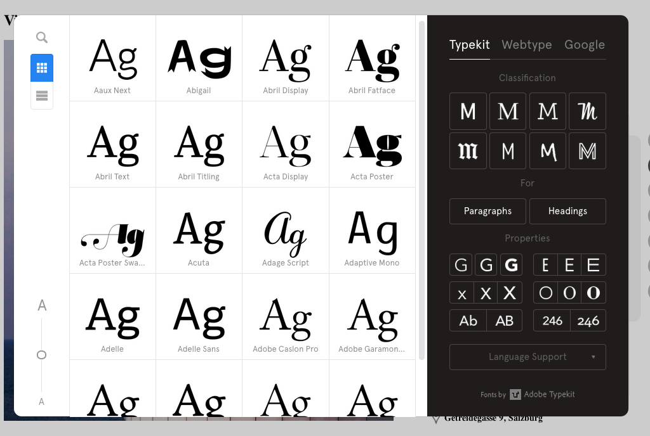Switch to the Google tab
This screenshot has height=436, width=650.
coord(585,44)
